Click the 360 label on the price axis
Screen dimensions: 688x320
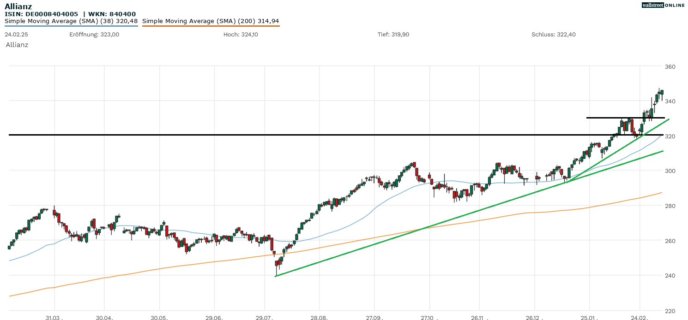point(670,67)
